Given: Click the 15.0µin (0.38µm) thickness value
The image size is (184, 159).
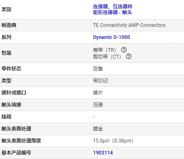Looking at the screenshot, I should click(x=113, y=141).
